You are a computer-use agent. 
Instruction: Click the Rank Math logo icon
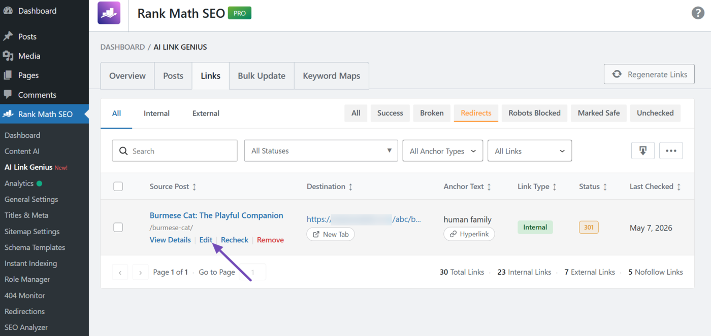(109, 13)
